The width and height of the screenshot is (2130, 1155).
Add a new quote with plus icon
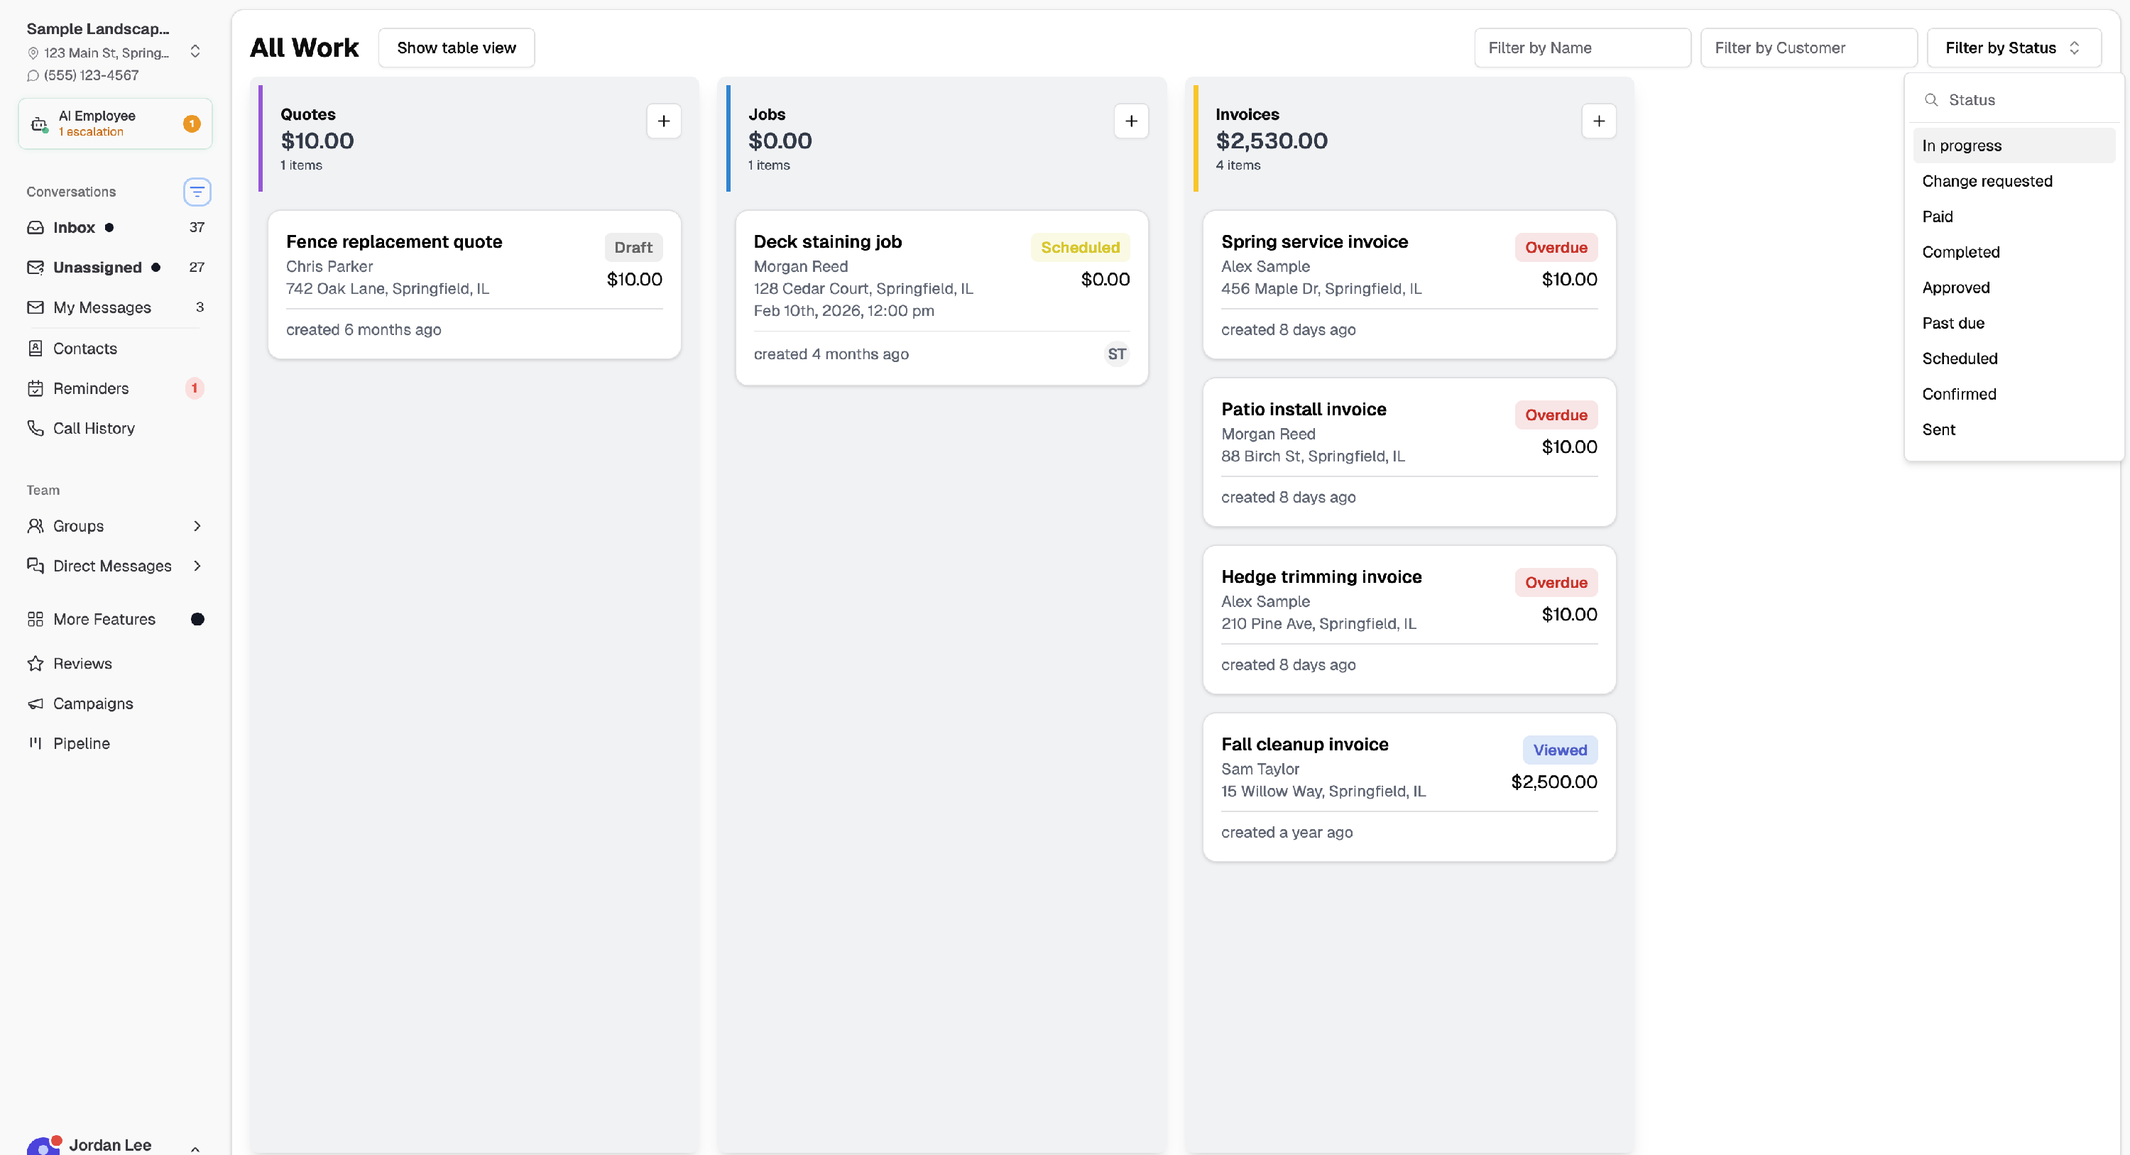tap(663, 121)
